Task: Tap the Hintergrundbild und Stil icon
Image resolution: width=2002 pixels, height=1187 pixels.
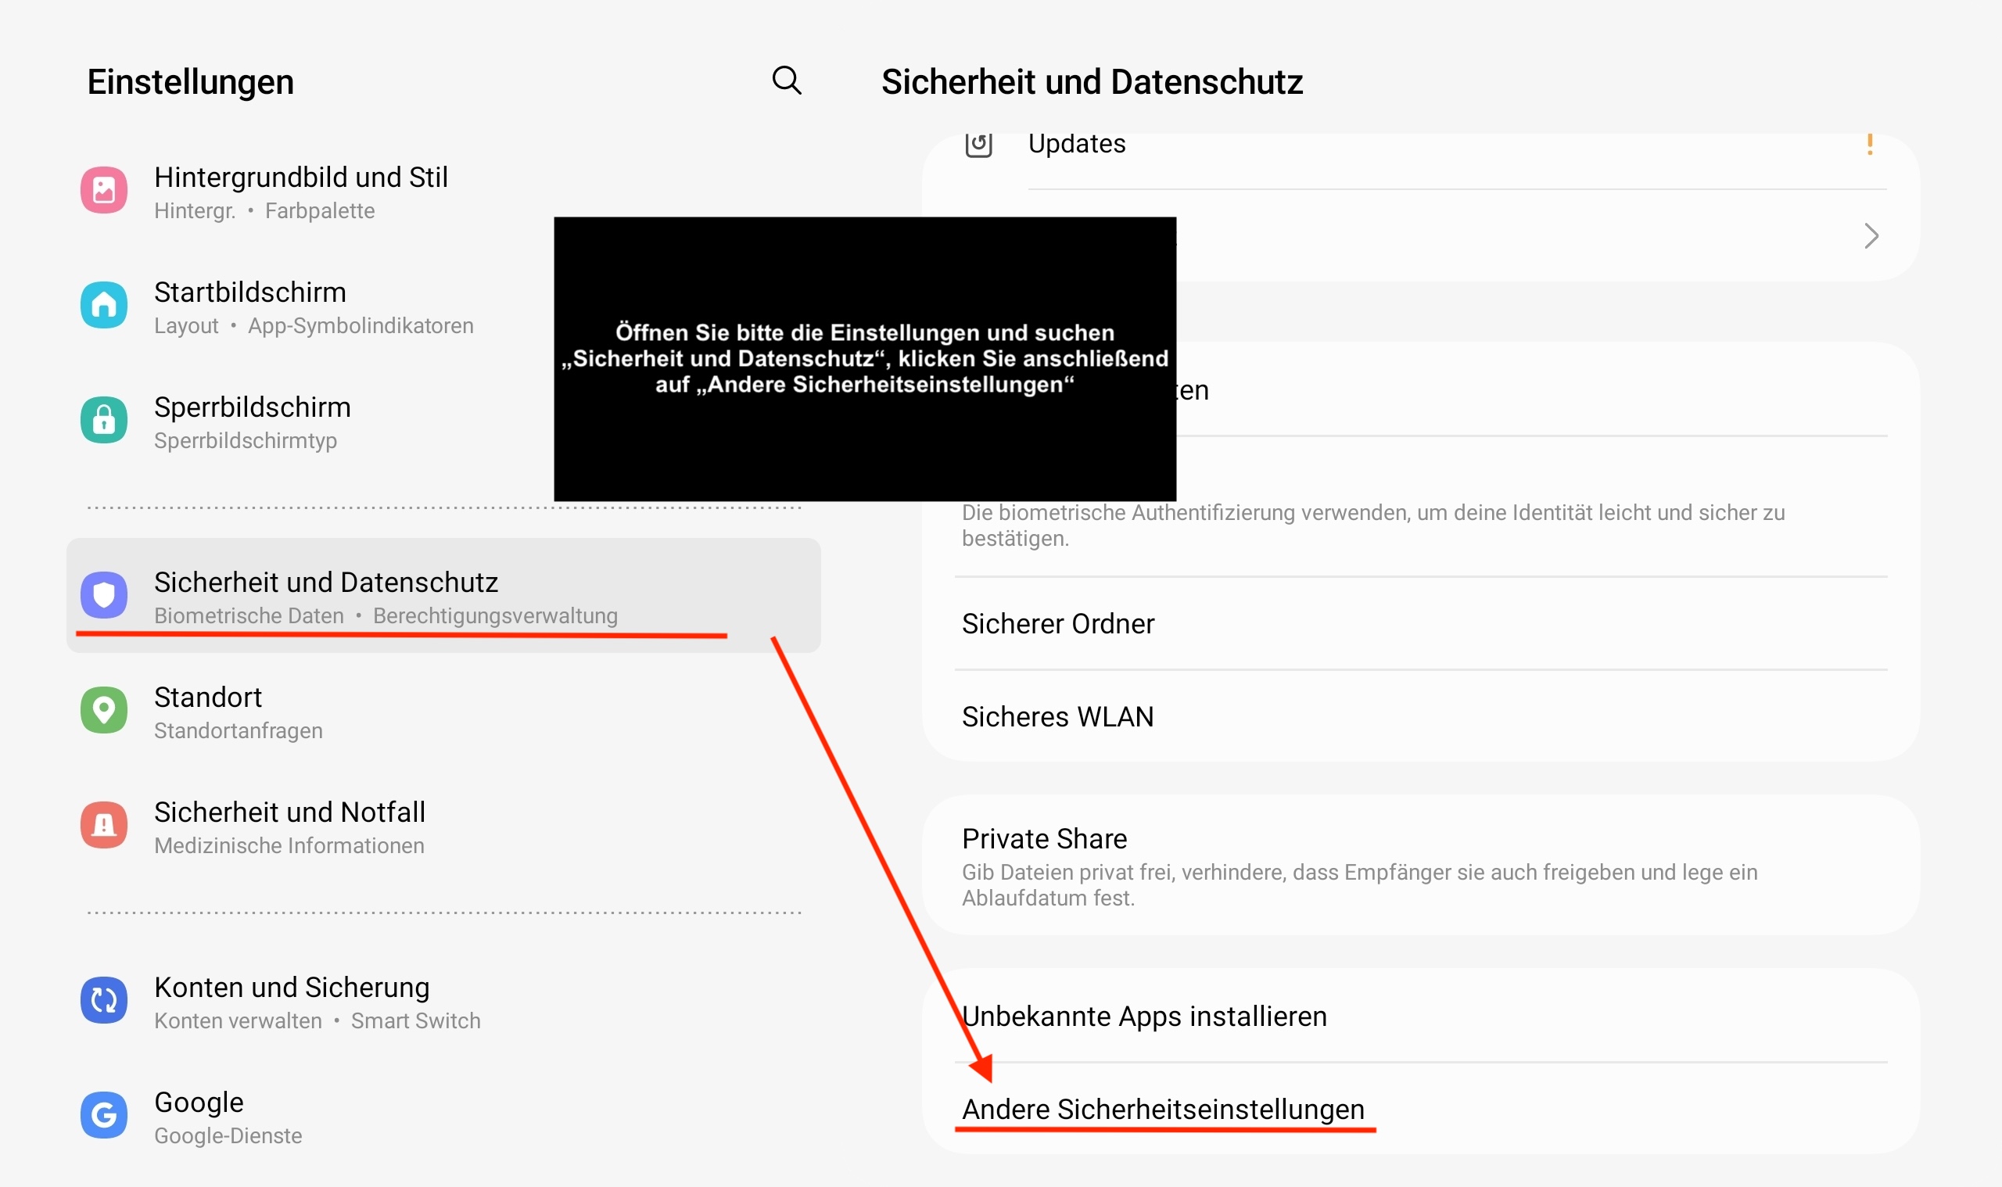Action: (104, 190)
